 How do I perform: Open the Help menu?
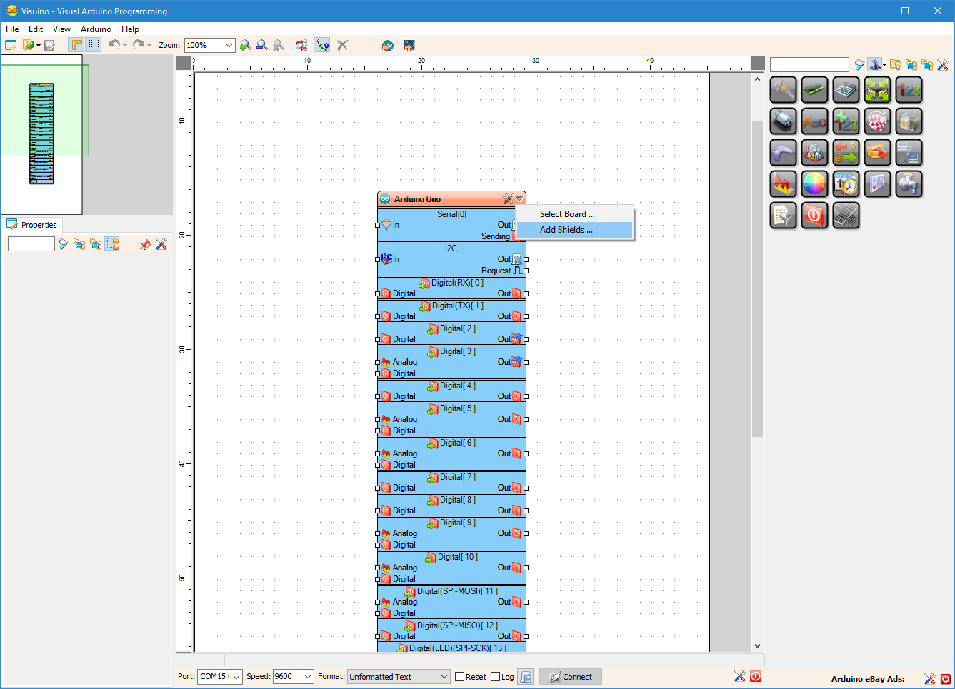130,29
